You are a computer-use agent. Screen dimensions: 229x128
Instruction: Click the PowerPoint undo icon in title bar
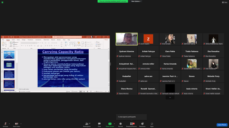(6, 37)
